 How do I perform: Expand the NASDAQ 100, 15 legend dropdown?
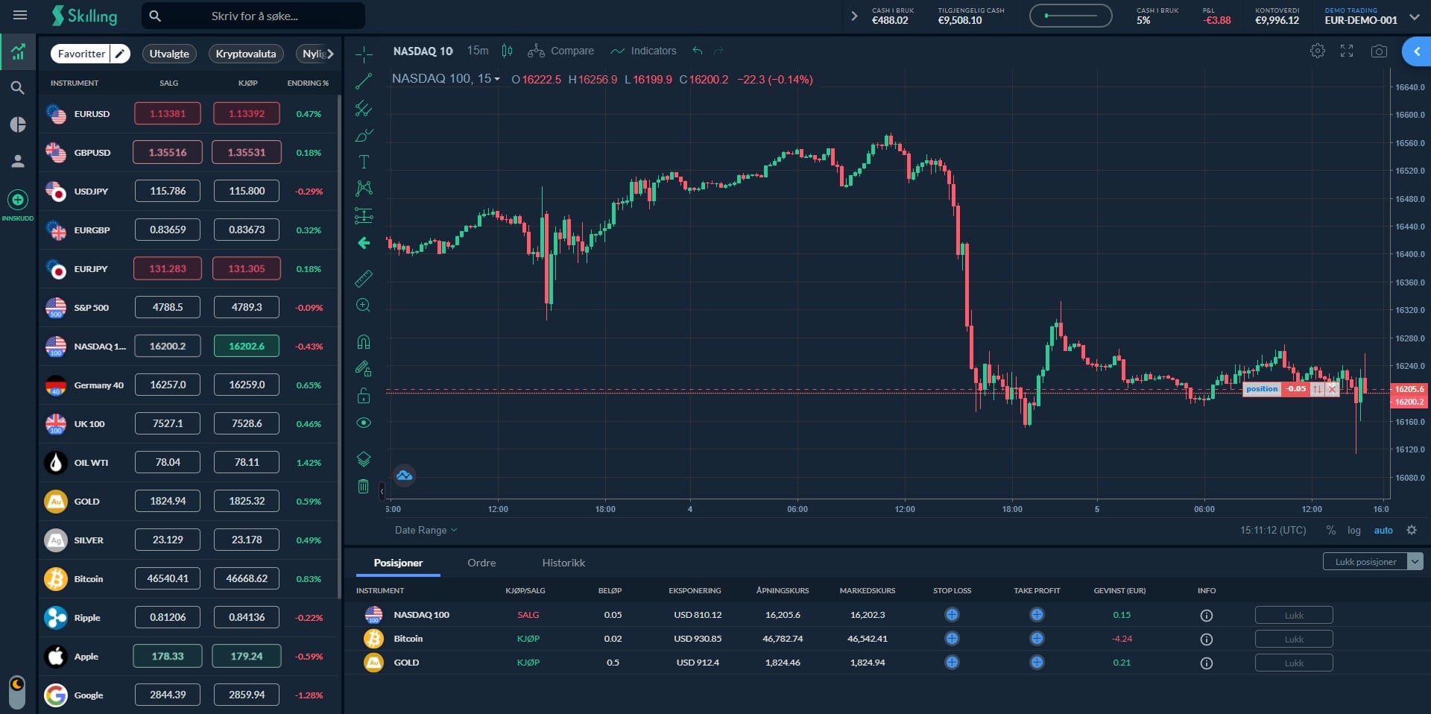(496, 79)
